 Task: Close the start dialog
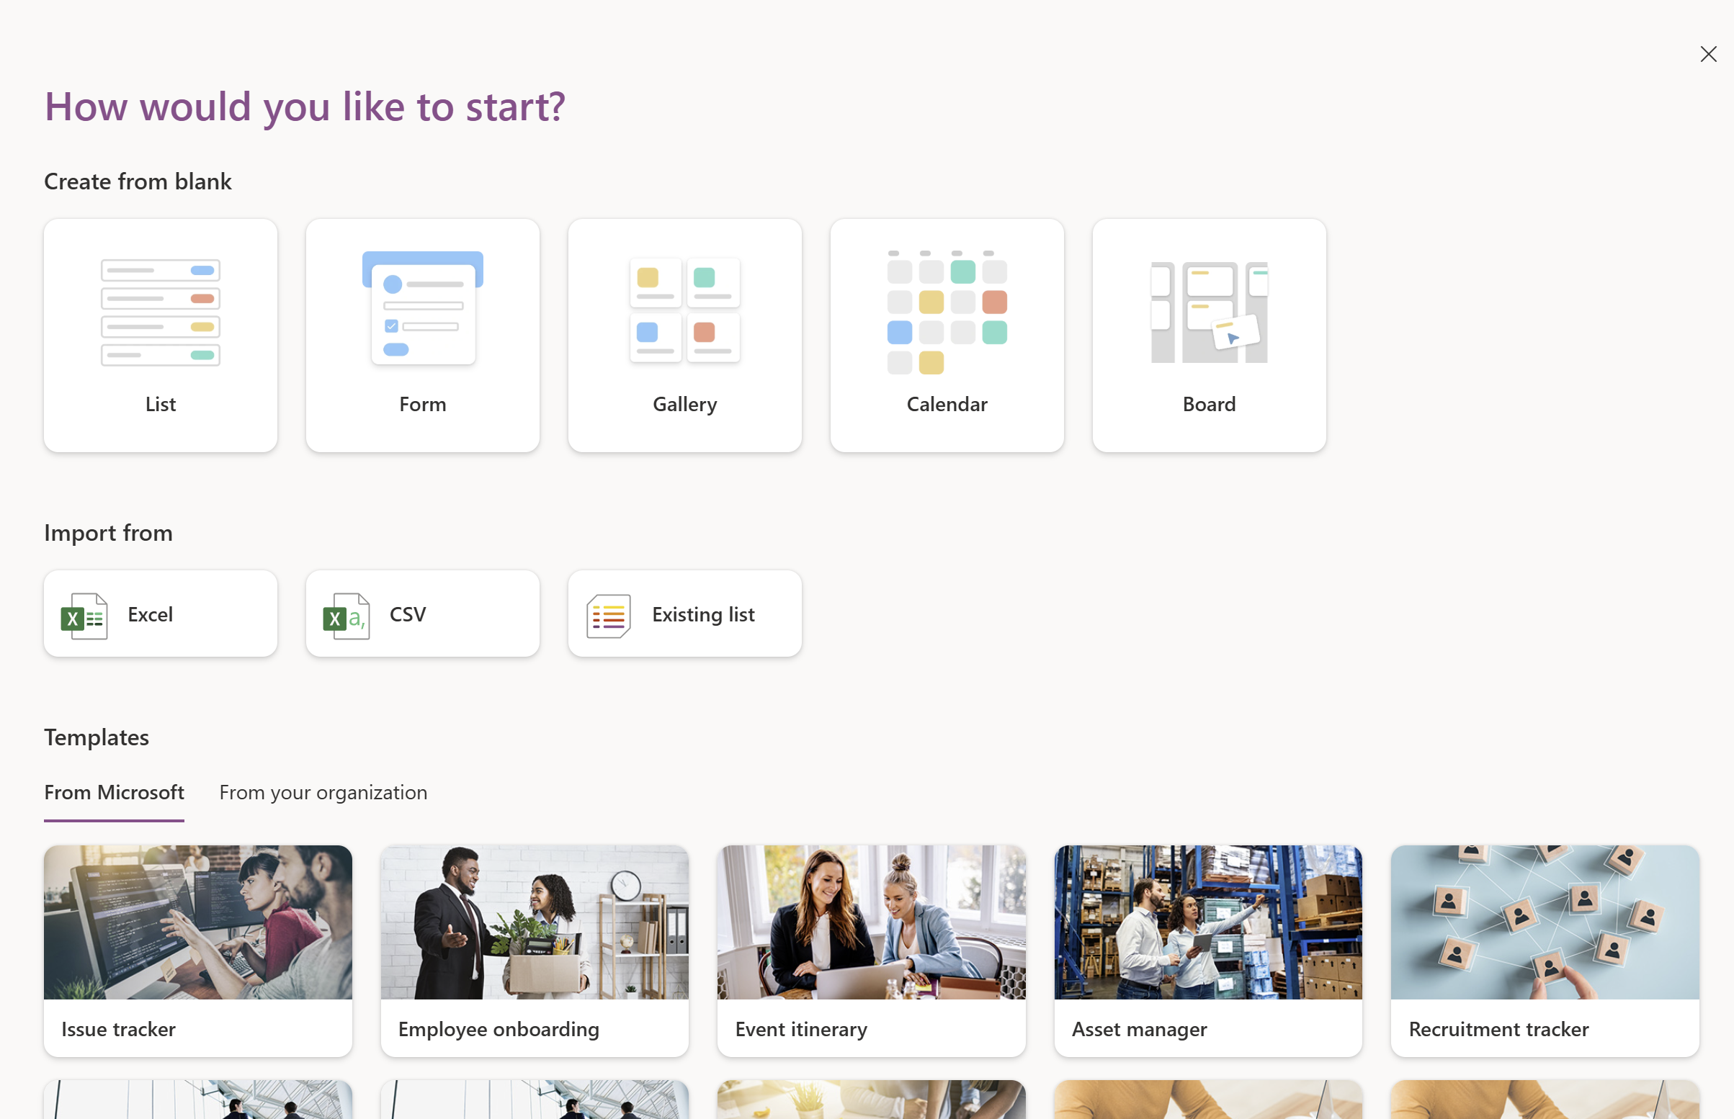[x=1708, y=55]
